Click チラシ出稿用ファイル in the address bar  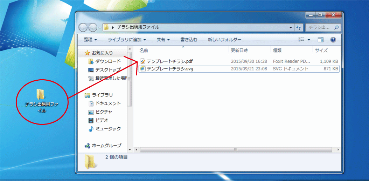[138, 27]
